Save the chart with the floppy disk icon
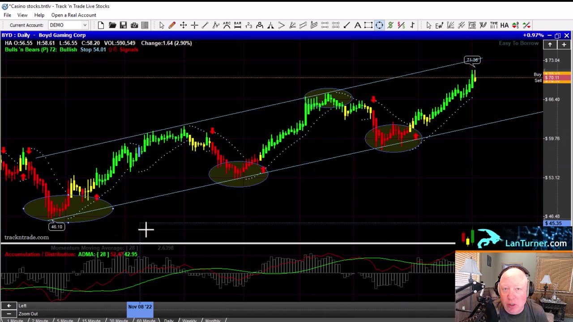This screenshot has width=573, height=322. (123, 25)
